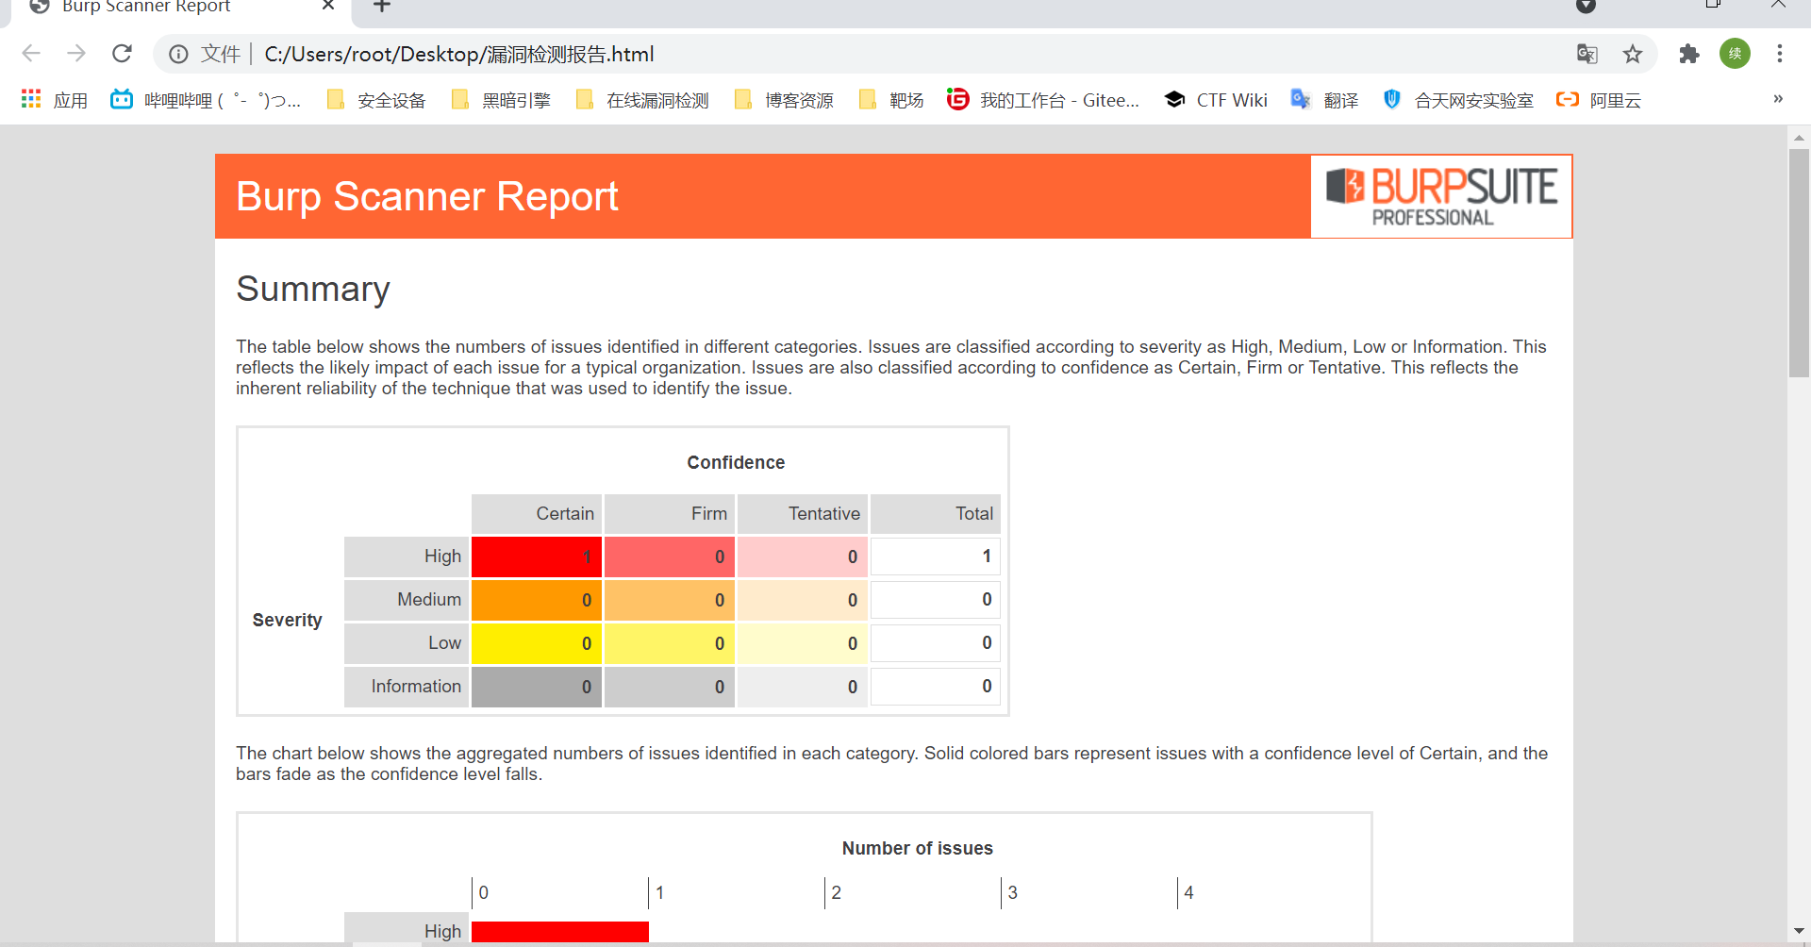This screenshot has height=947, width=1811.
Task: Click the Firm column header
Action: coord(670,513)
